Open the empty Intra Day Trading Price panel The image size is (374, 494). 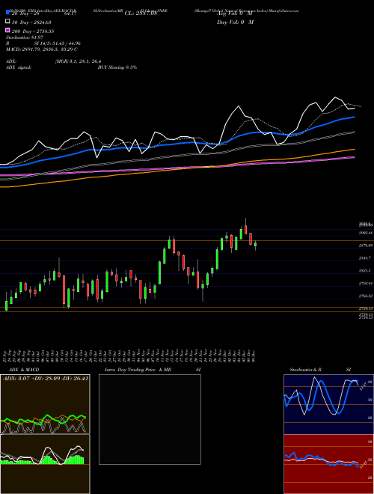150,419
